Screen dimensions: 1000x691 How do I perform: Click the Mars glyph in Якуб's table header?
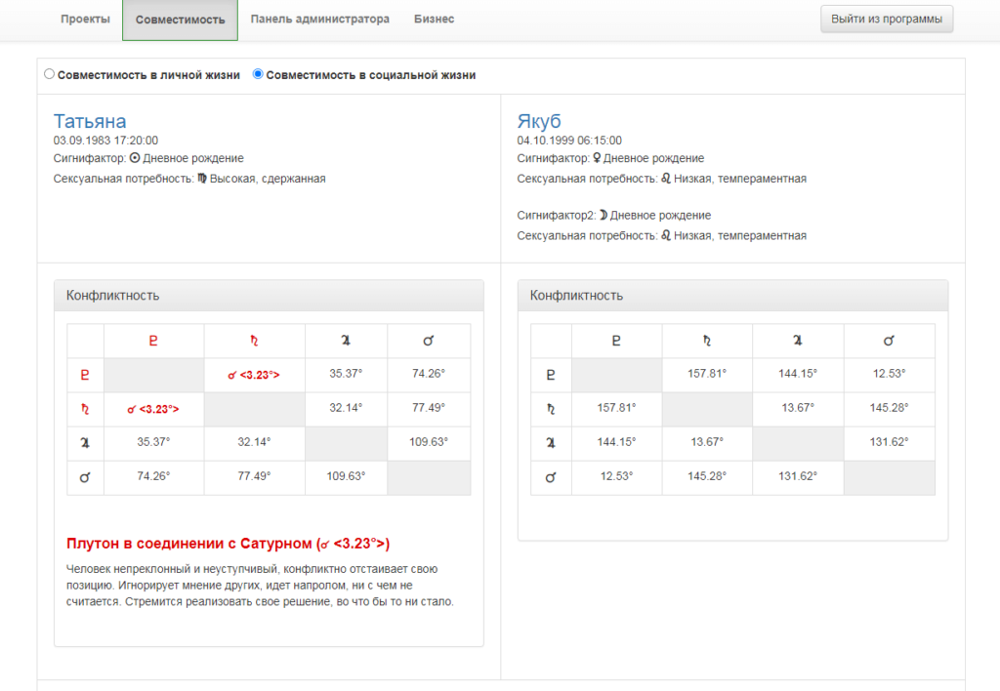click(x=889, y=341)
